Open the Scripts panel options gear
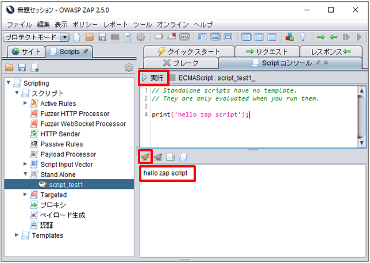 point(129,67)
